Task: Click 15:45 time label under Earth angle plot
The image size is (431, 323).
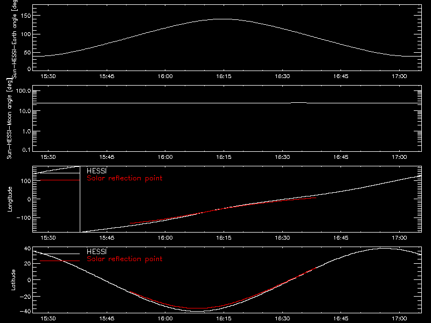Action: pos(107,76)
